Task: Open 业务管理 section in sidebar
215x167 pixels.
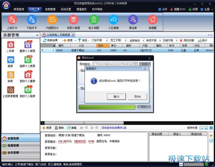Action: [x=21, y=152]
